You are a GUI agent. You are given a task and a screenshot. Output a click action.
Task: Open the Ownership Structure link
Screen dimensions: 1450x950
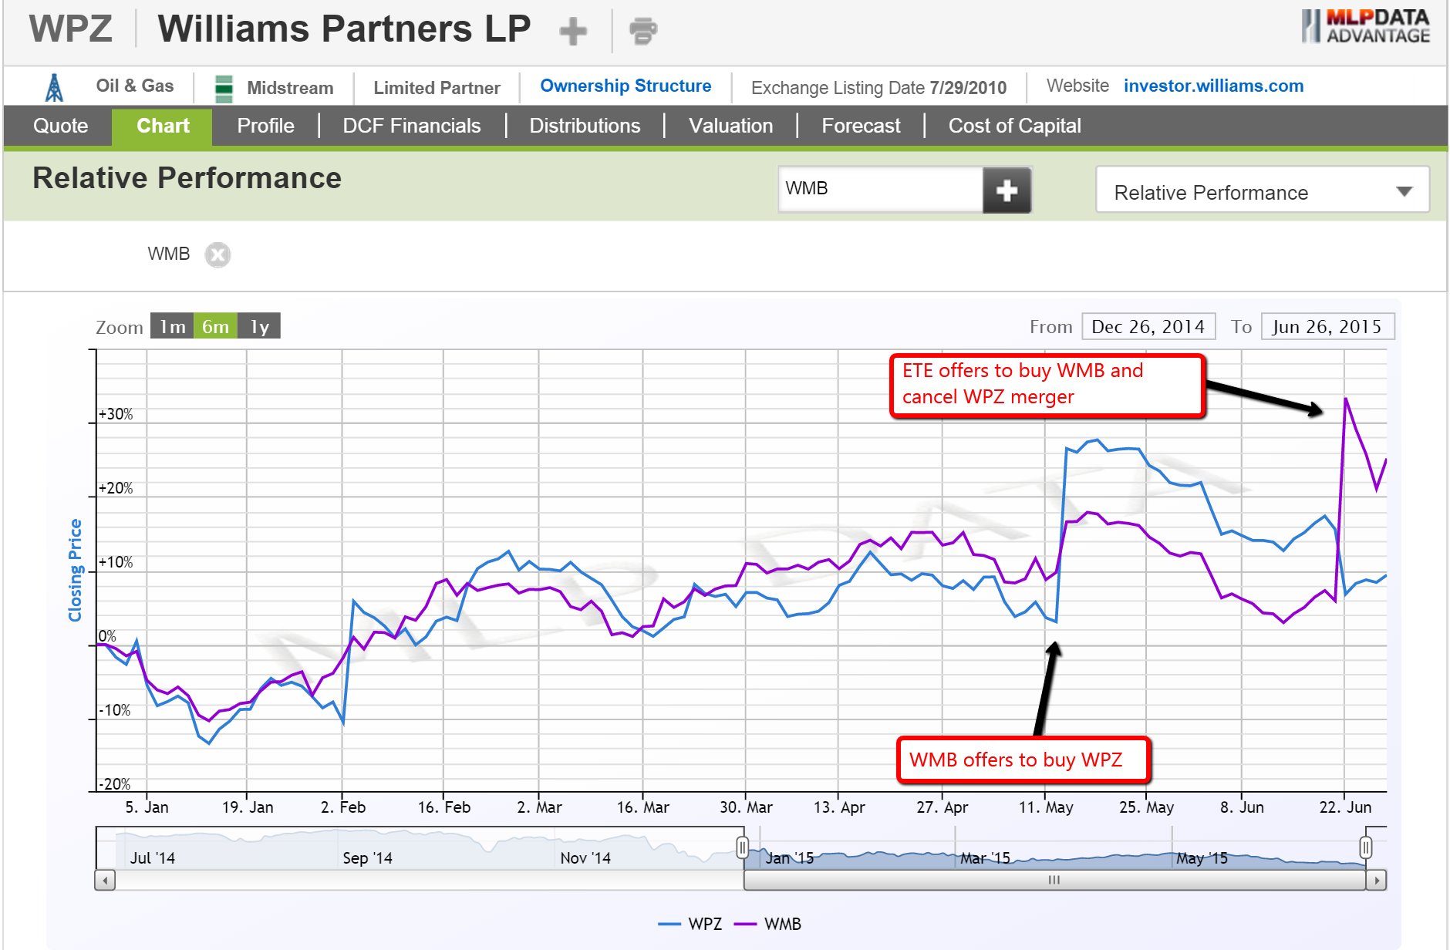[x=626, y=86]
